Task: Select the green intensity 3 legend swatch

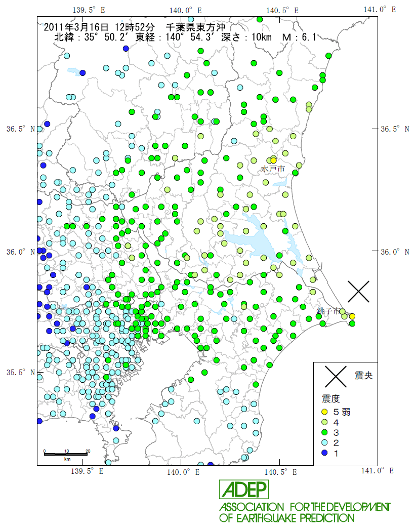Action: pyautogui.click(x=324, y=432)
